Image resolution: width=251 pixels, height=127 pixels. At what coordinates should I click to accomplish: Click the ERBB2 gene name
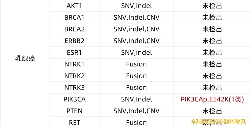click(x=75, y=41)
